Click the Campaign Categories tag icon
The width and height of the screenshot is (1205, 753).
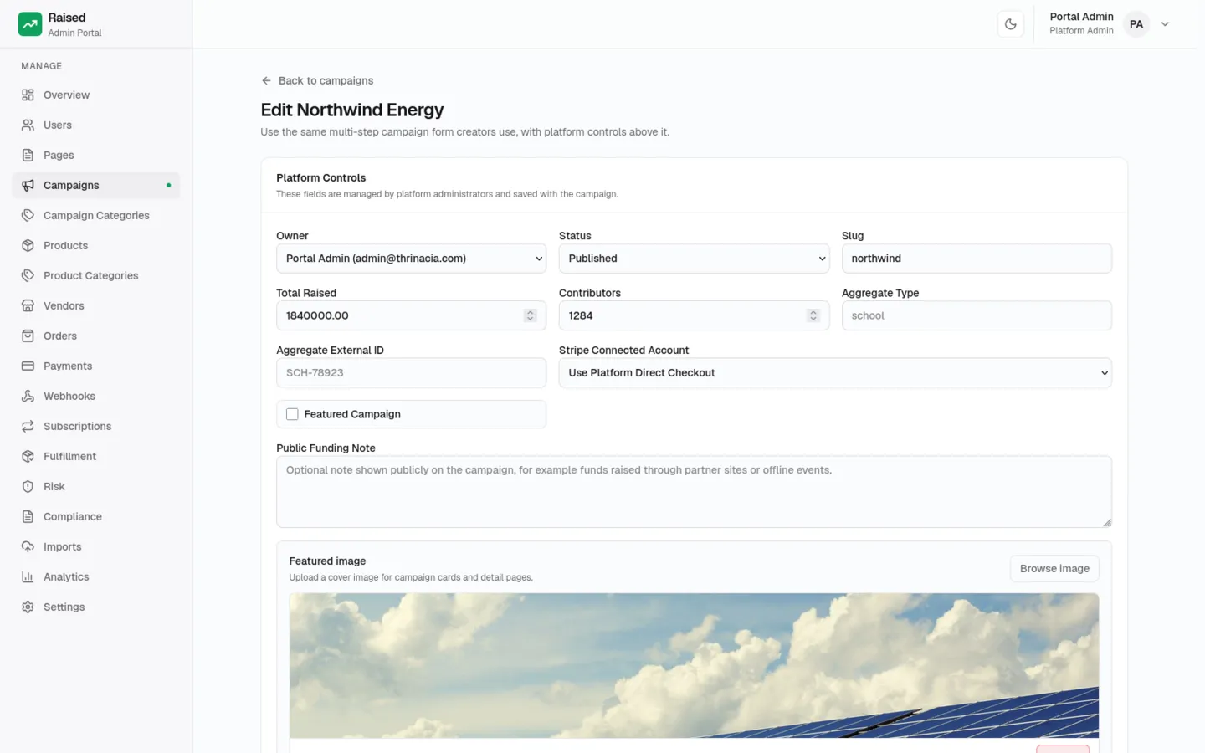pyautogui.click(x=28, y=215)
